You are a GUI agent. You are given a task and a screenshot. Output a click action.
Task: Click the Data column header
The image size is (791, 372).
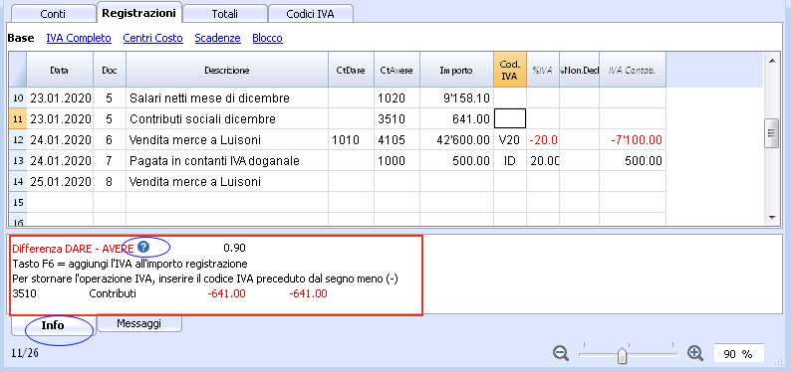(60, 70)
